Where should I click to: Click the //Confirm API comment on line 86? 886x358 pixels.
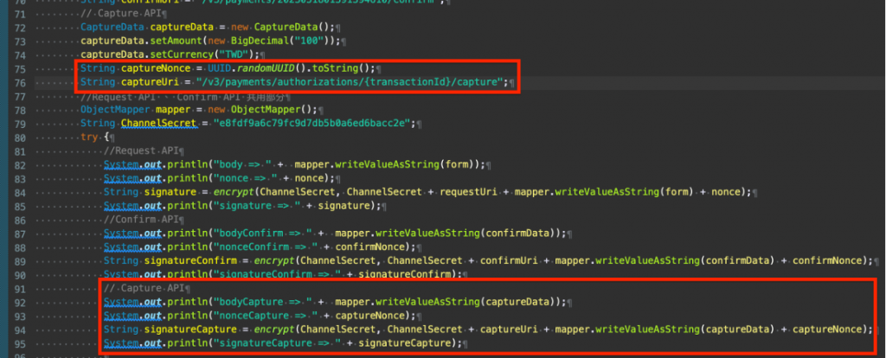(141, 219)
